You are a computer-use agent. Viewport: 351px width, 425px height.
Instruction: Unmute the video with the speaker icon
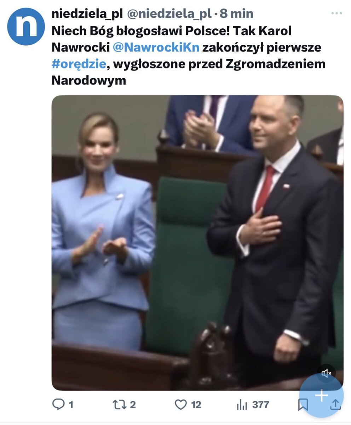[326, 373]
